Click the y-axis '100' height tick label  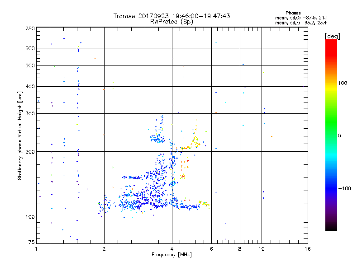tap(30, 217)
